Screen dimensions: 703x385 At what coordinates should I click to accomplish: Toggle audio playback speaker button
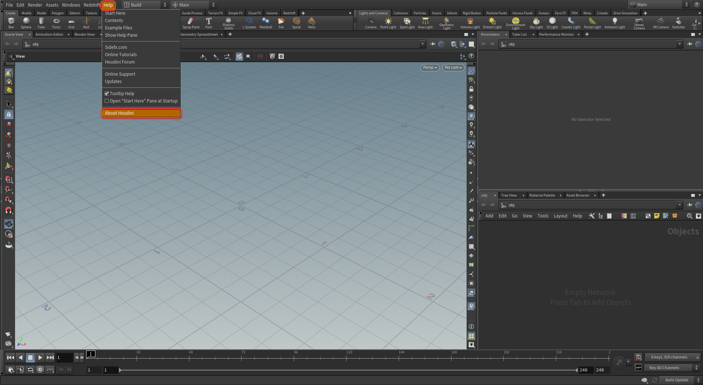click(x=21, y=370)
